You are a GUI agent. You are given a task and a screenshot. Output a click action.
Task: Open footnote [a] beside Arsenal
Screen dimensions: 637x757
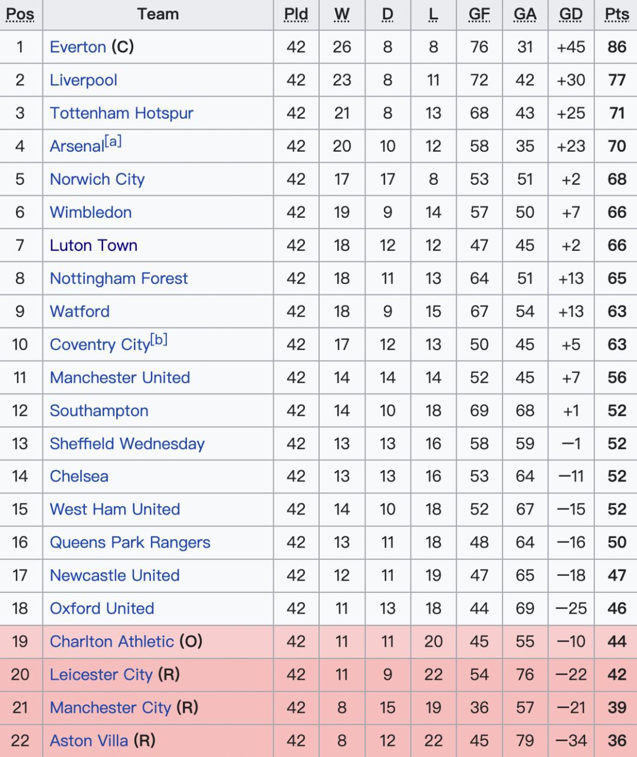pyautogui.click(x=113, y=142)
